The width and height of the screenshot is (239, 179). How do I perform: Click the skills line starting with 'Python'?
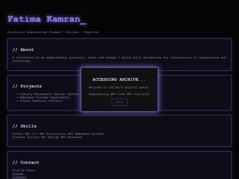click(58, 134)
